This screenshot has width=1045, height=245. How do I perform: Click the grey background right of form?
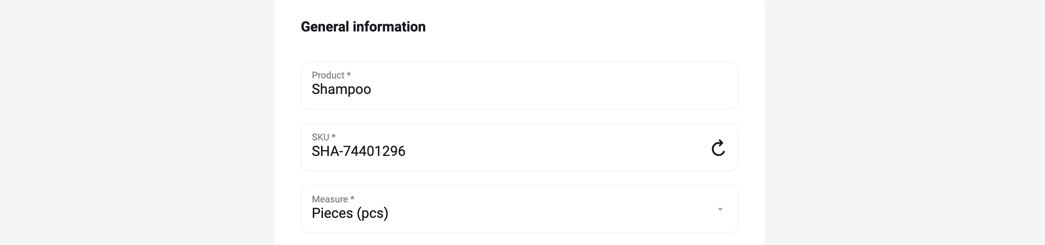905,122
